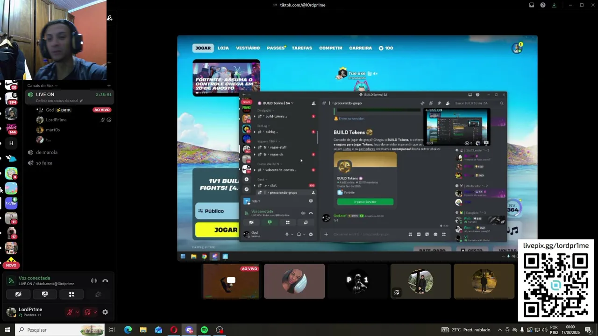Open the inbox icon in the title bar
This screenshot has width=598, height=336.
coord(532,5)
